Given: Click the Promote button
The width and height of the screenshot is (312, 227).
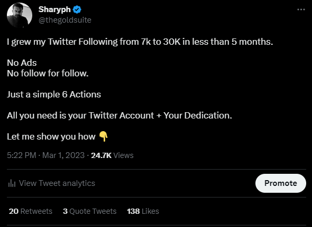Looking at the screenshot, I should (x=281, y=183).
